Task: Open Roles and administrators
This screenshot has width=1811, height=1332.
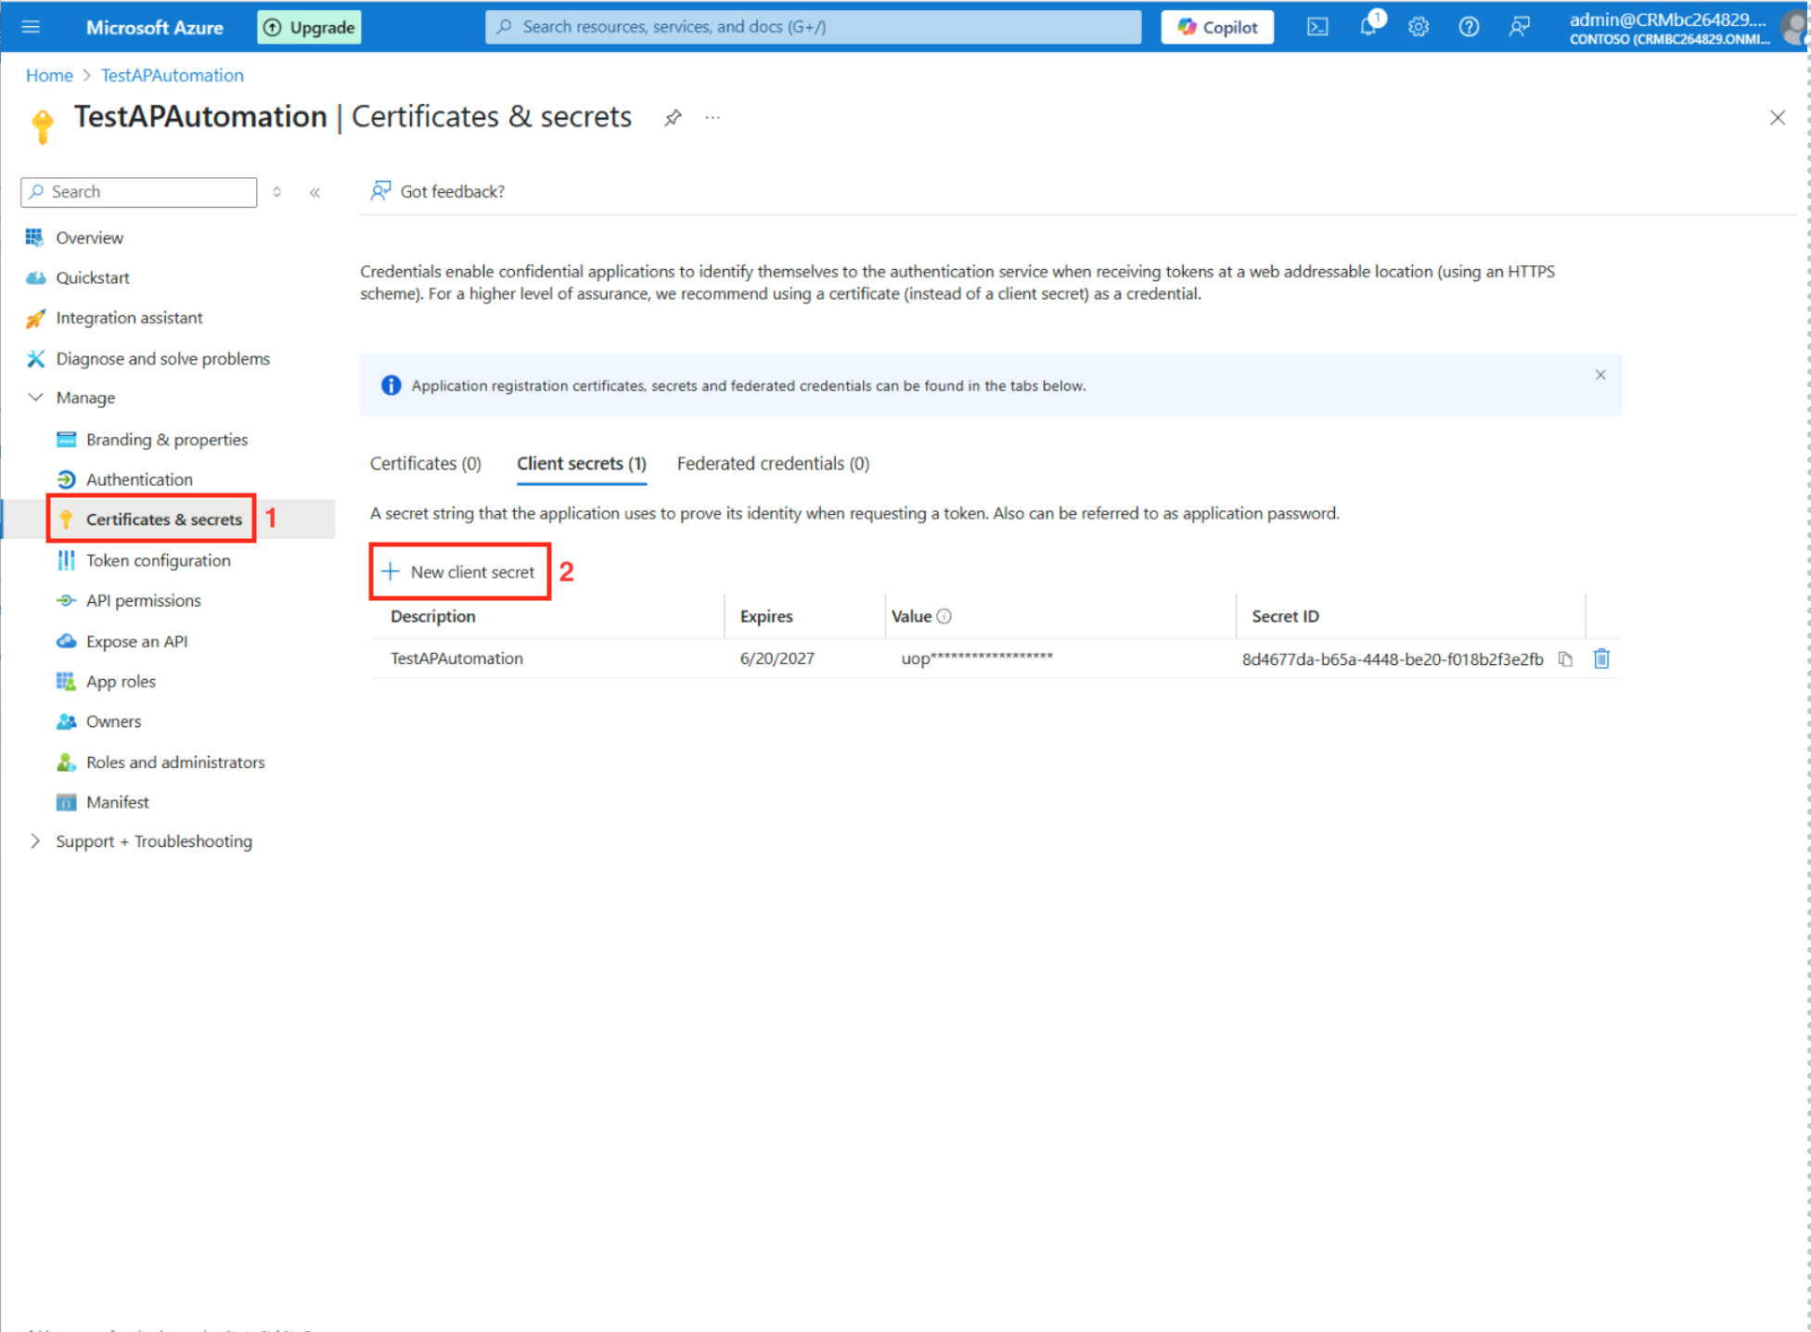Action: (x=175, y=762)
